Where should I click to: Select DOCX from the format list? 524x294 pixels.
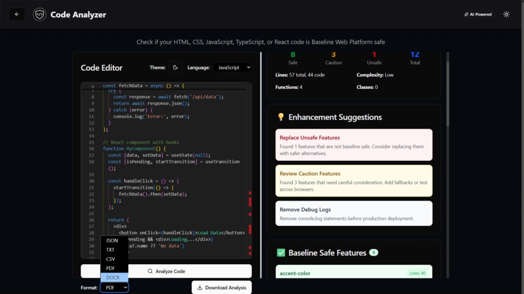coord(114,277)
